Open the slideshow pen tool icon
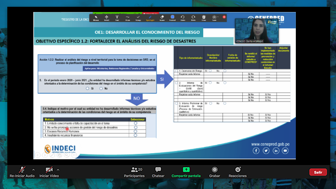This screenshot has width=336, height=189. tap(52, 155)
